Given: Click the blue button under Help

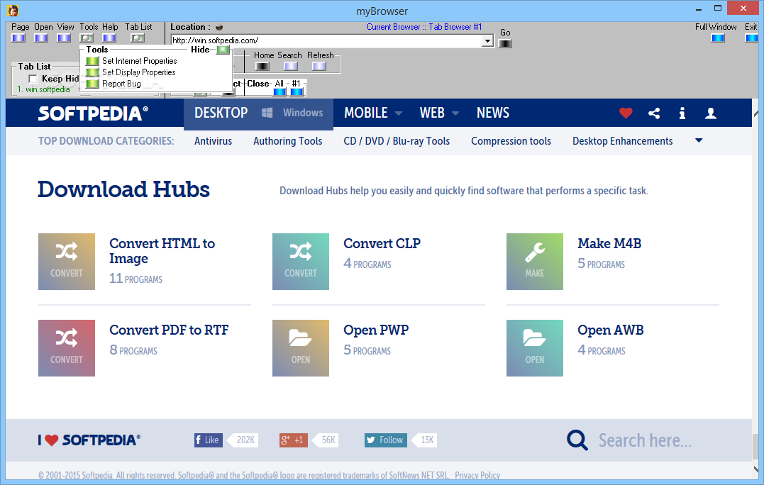Looking at the screenshot, I should coord(109,38).
